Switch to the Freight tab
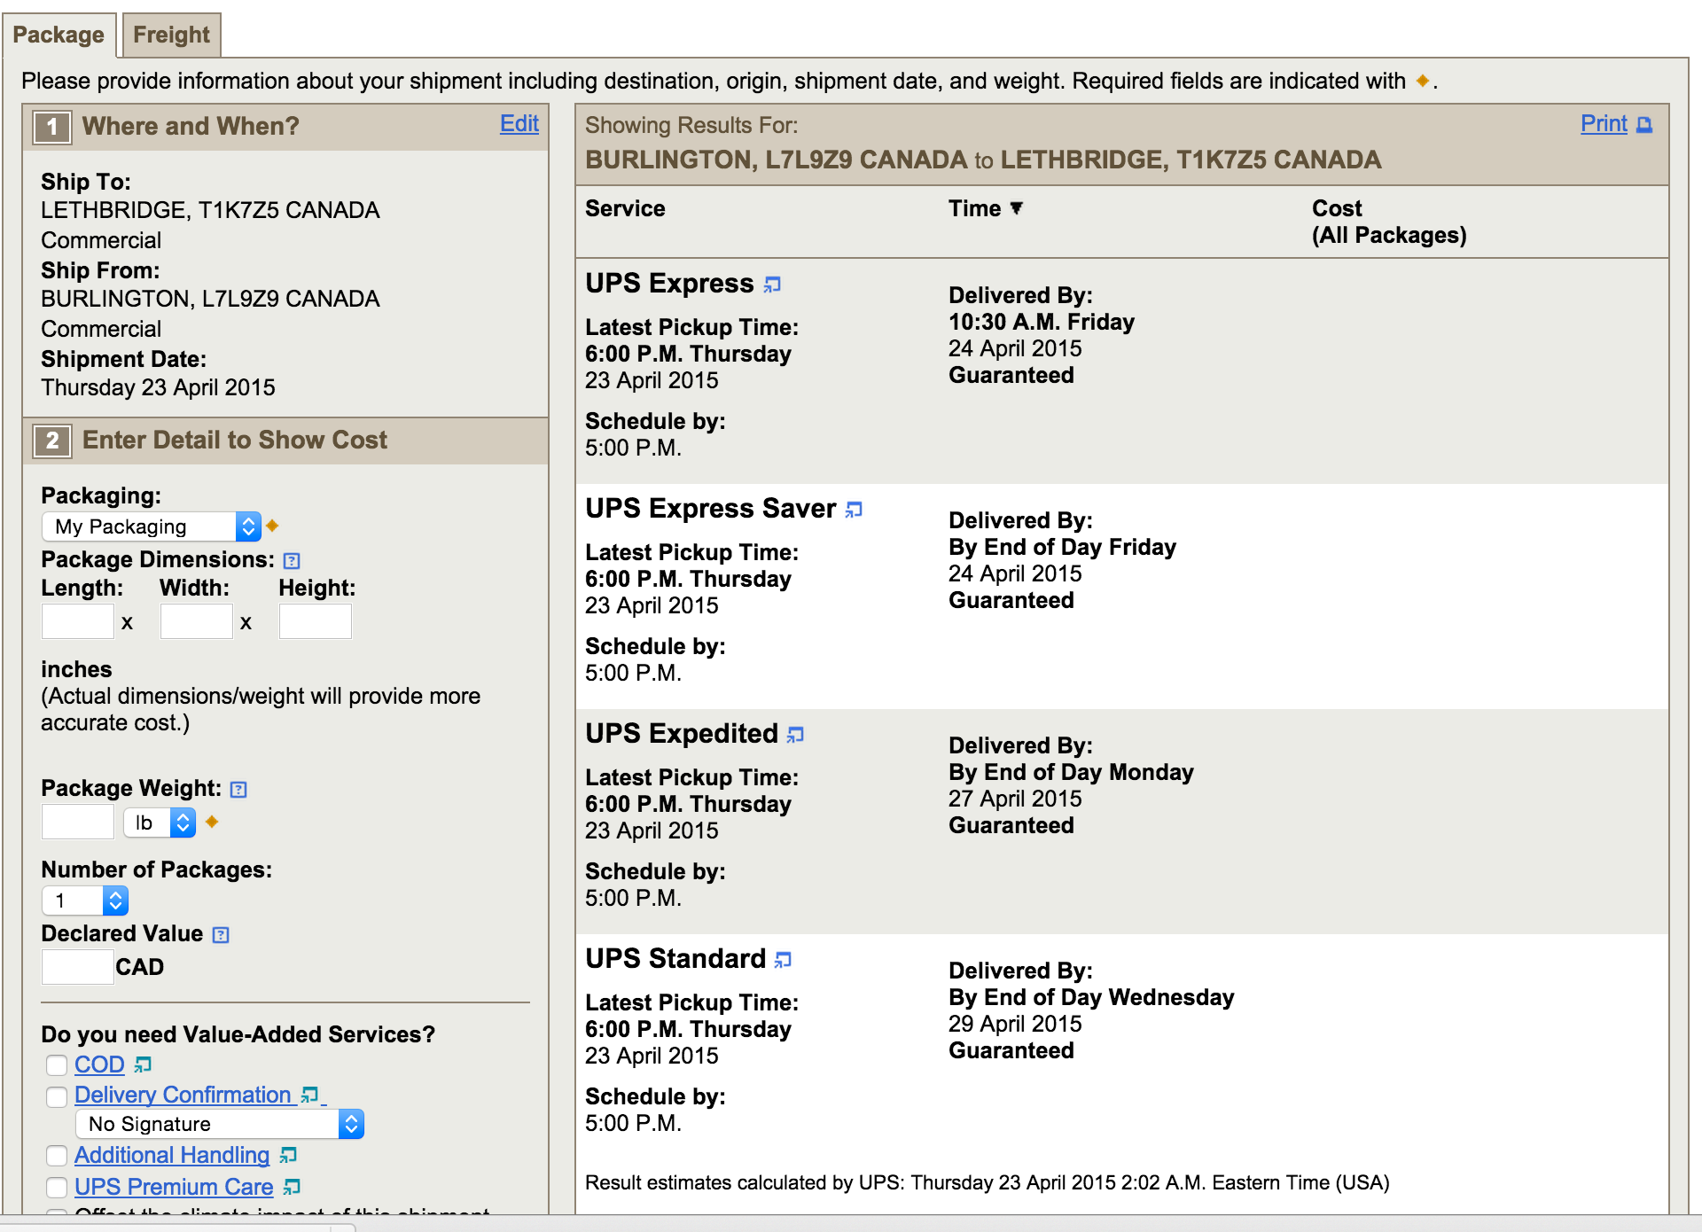This screenshot has height=1232, width=1702. click(171, 35)
